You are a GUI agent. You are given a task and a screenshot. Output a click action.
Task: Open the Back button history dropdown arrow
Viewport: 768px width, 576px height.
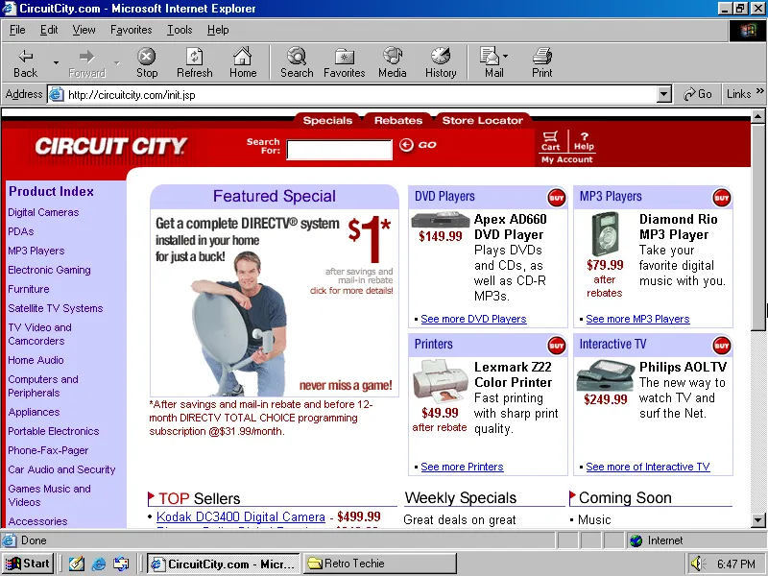56,62
